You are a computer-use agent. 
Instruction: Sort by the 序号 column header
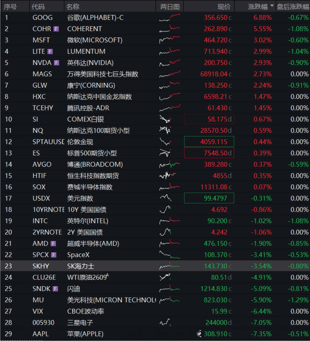click(x=10, y=7)
